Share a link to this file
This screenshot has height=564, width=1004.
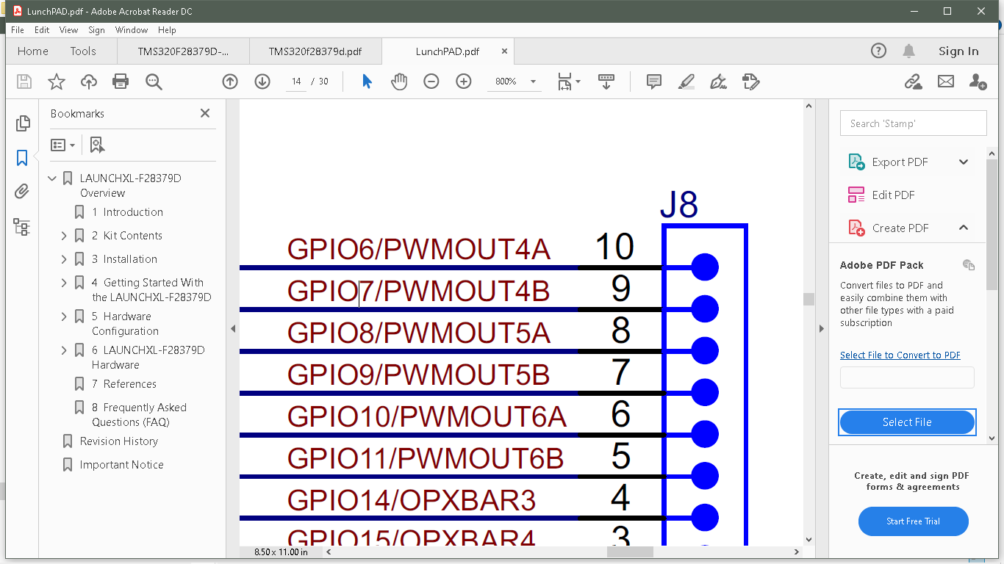(x=914, y=82)
